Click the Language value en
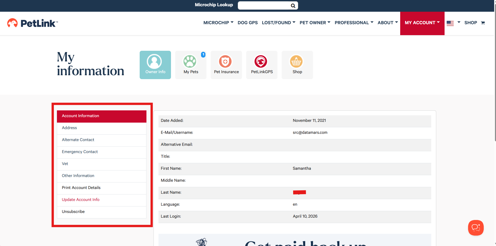 click(295, 204)
